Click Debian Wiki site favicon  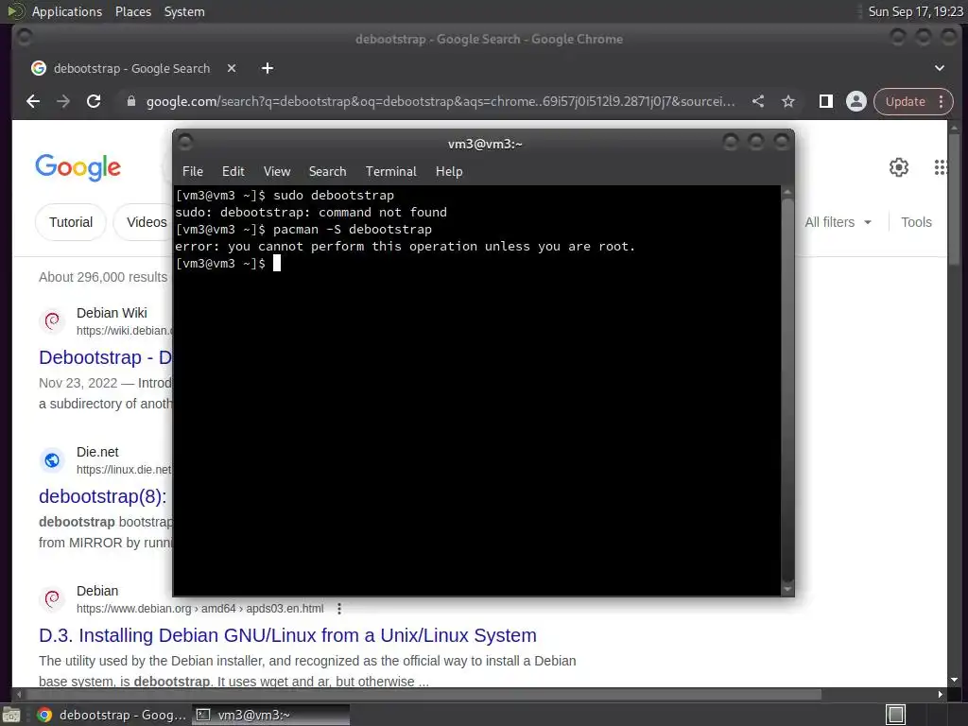click(53, 321)
